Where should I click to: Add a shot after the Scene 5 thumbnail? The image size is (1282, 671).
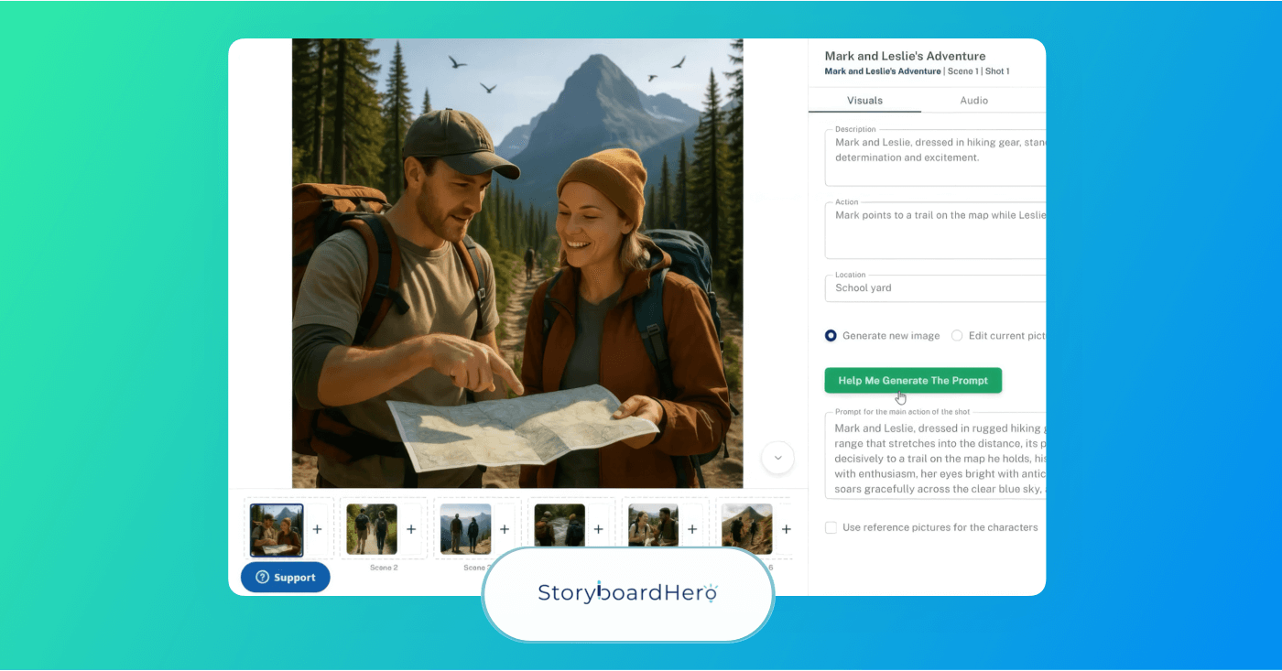point(692,528)
